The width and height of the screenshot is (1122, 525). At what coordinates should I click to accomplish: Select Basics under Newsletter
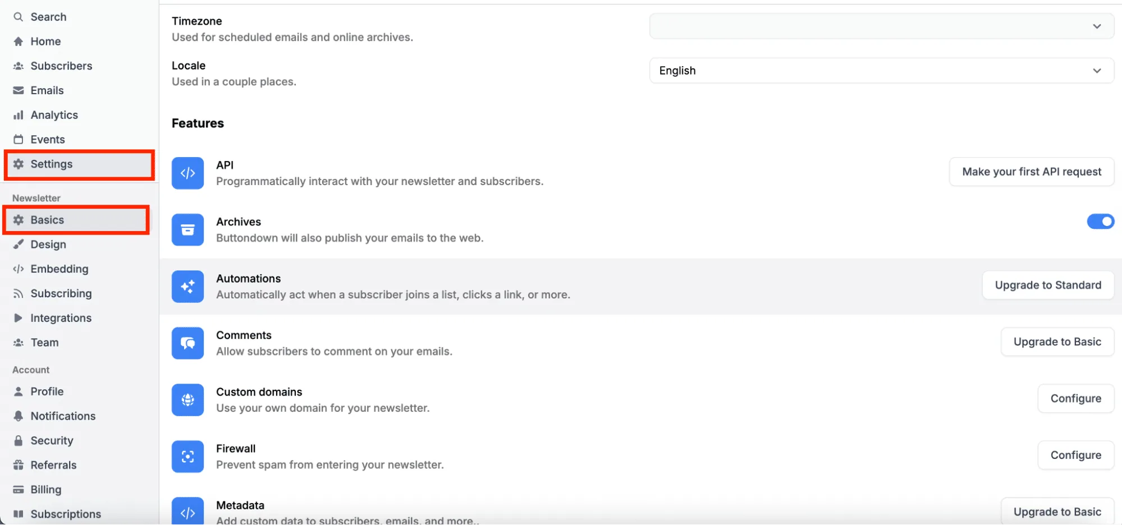tap(76, 220)
